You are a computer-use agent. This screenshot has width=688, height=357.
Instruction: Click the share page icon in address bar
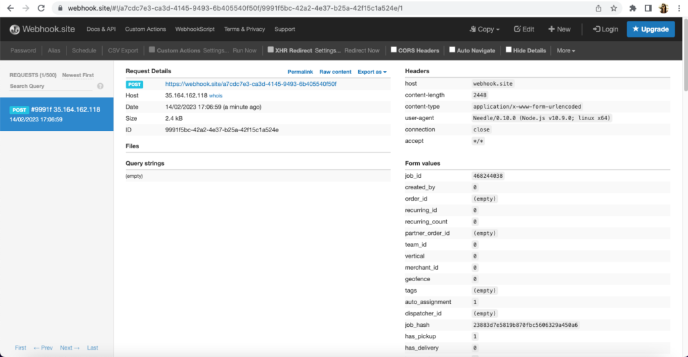tap(598, 8)
